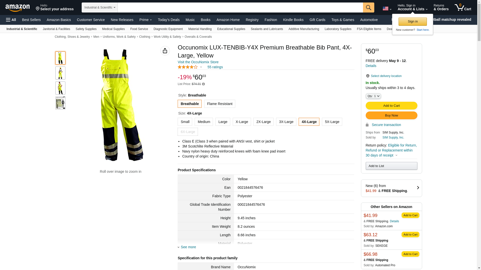Click the Amazon logo

click(18, 8)
